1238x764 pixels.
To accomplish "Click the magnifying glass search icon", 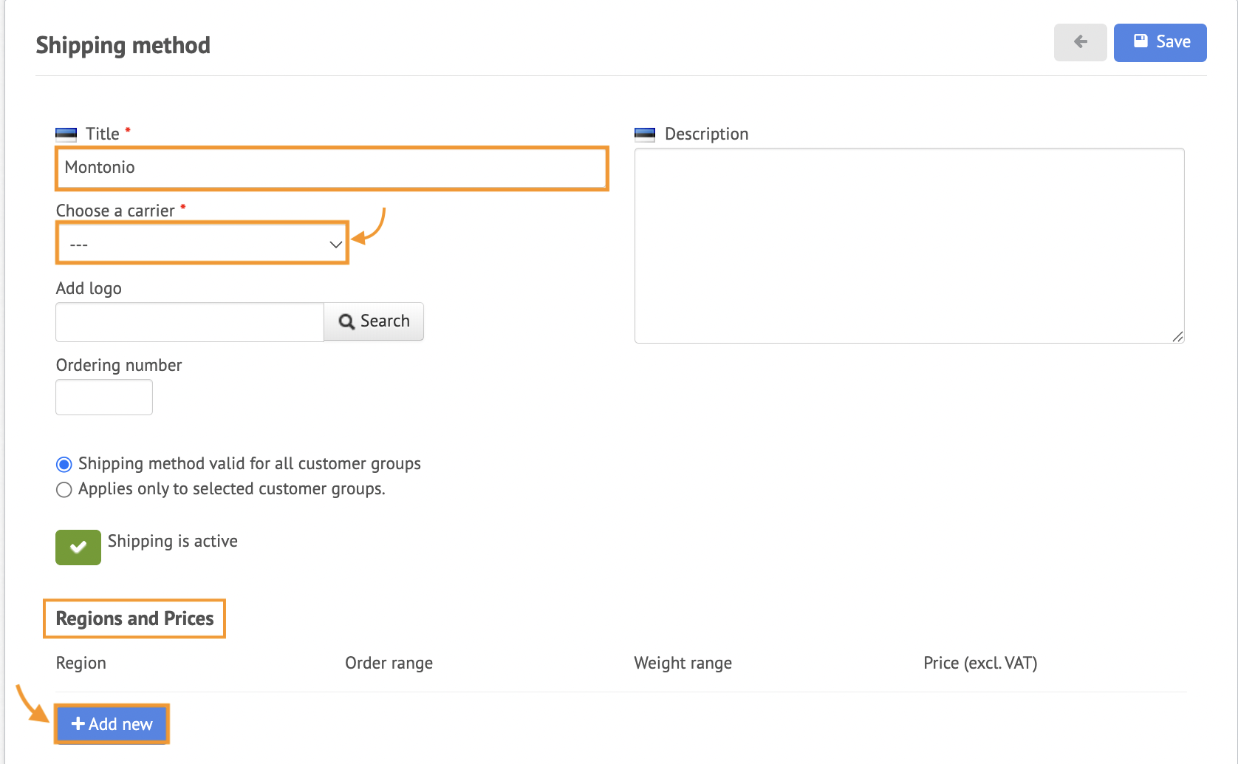I will pos(346,321).
